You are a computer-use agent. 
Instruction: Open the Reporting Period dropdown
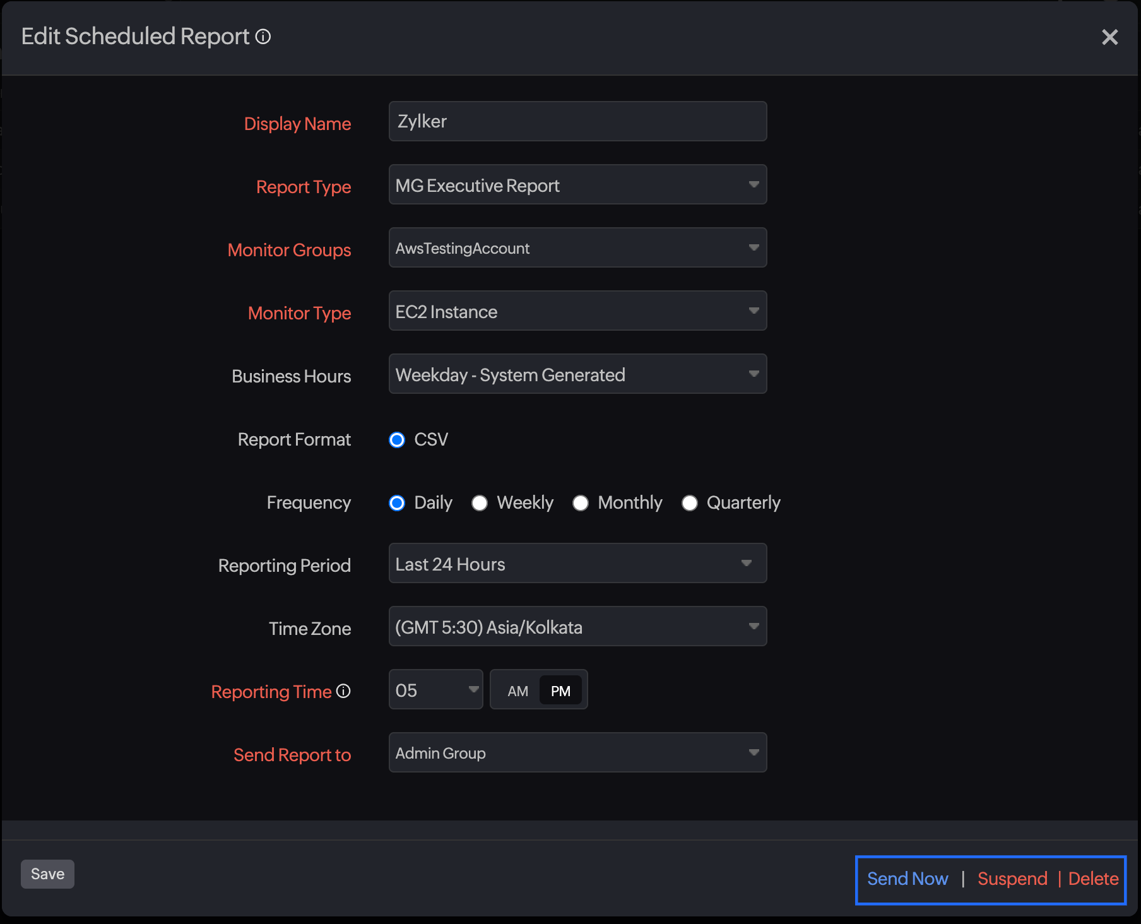point(577,564)
